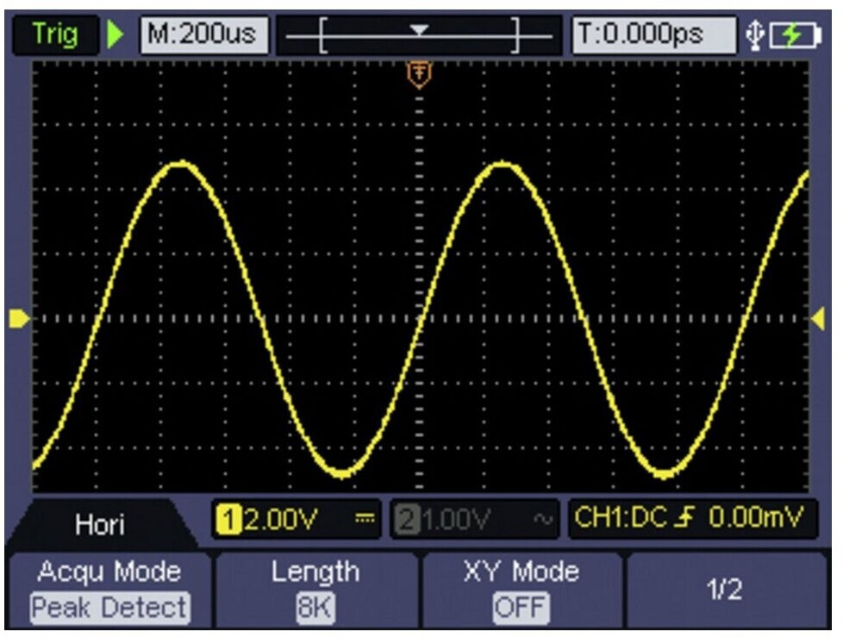Screen dimensions: 843x638
Task: Select the M:200us timebase setting
Action: coord(203,36)
